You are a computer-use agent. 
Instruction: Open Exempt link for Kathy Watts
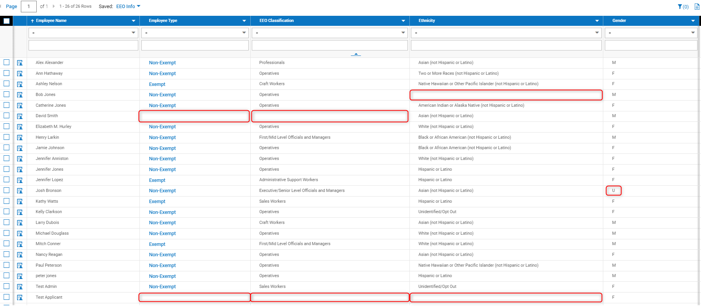pos(157,202)
